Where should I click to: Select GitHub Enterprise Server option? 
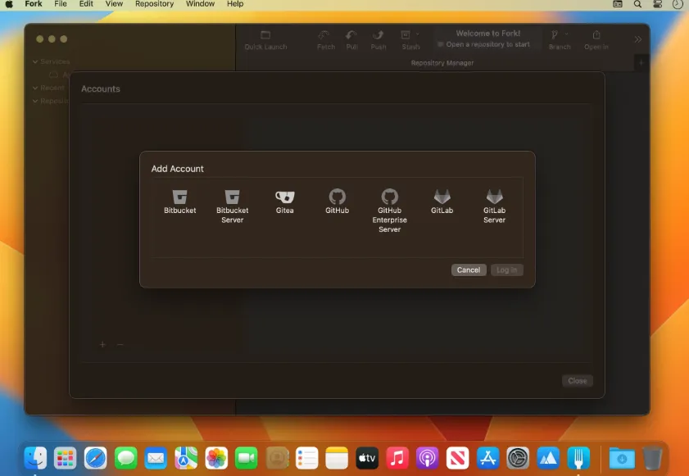pos(389,211)
